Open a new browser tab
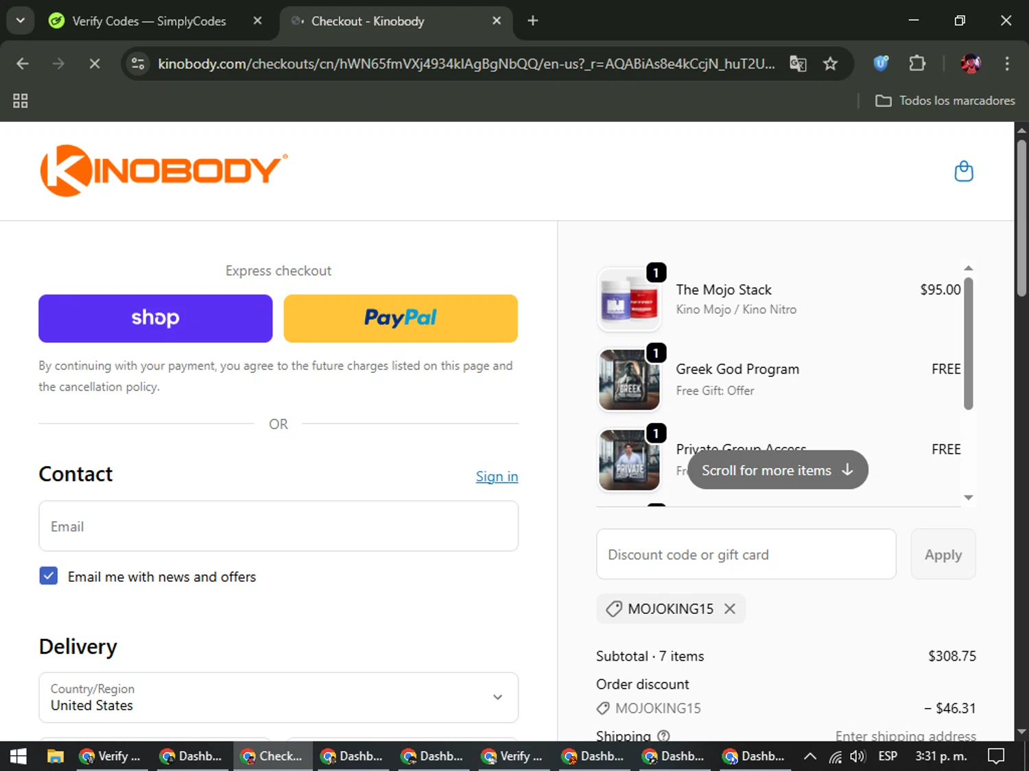 coord(533,21)
